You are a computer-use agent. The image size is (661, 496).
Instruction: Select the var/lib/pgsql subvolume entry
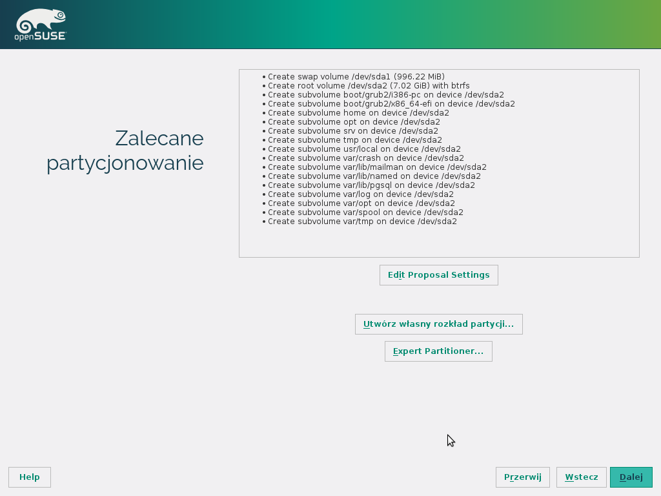(x=371, y=185)
